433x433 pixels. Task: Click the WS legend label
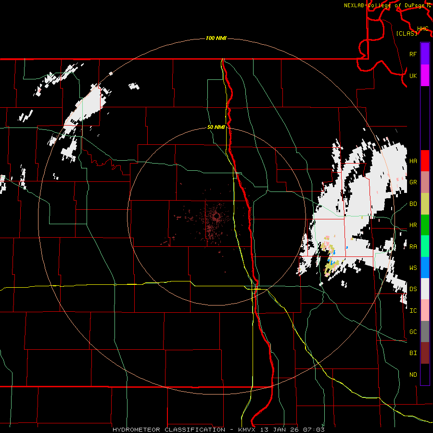click(413, 267)
